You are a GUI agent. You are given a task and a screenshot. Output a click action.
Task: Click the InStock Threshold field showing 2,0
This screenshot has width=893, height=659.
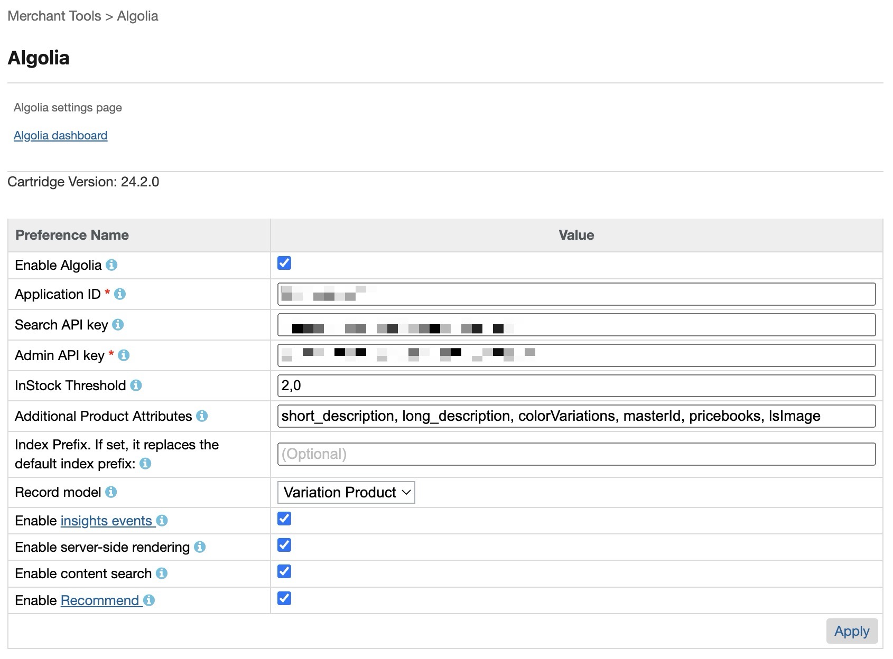[576, 385]
